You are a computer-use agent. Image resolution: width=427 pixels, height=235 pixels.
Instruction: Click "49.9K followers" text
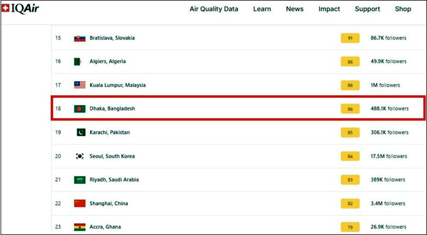[389, 62]
